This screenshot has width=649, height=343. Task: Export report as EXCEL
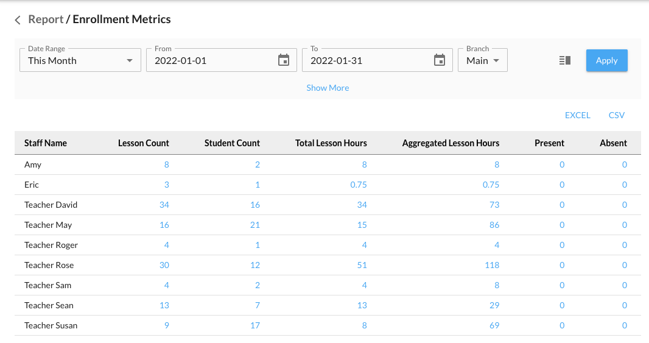click(577, 115)
